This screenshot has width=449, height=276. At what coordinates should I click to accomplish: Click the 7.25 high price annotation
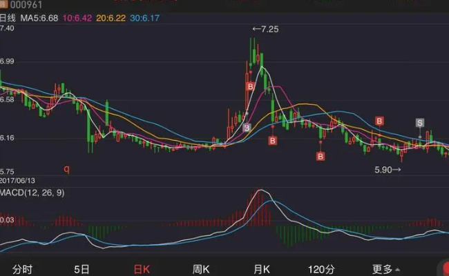265,29
